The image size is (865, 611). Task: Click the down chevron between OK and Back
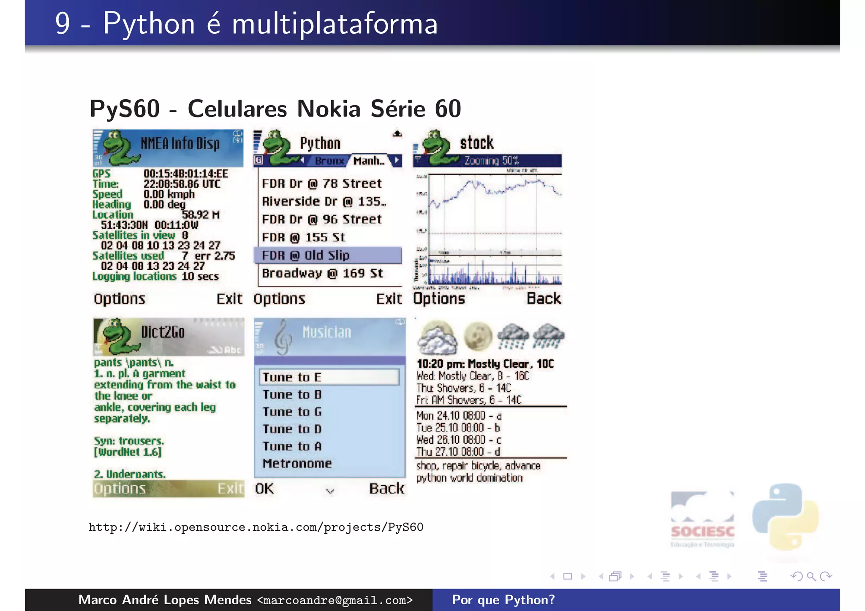pos(330,491)
